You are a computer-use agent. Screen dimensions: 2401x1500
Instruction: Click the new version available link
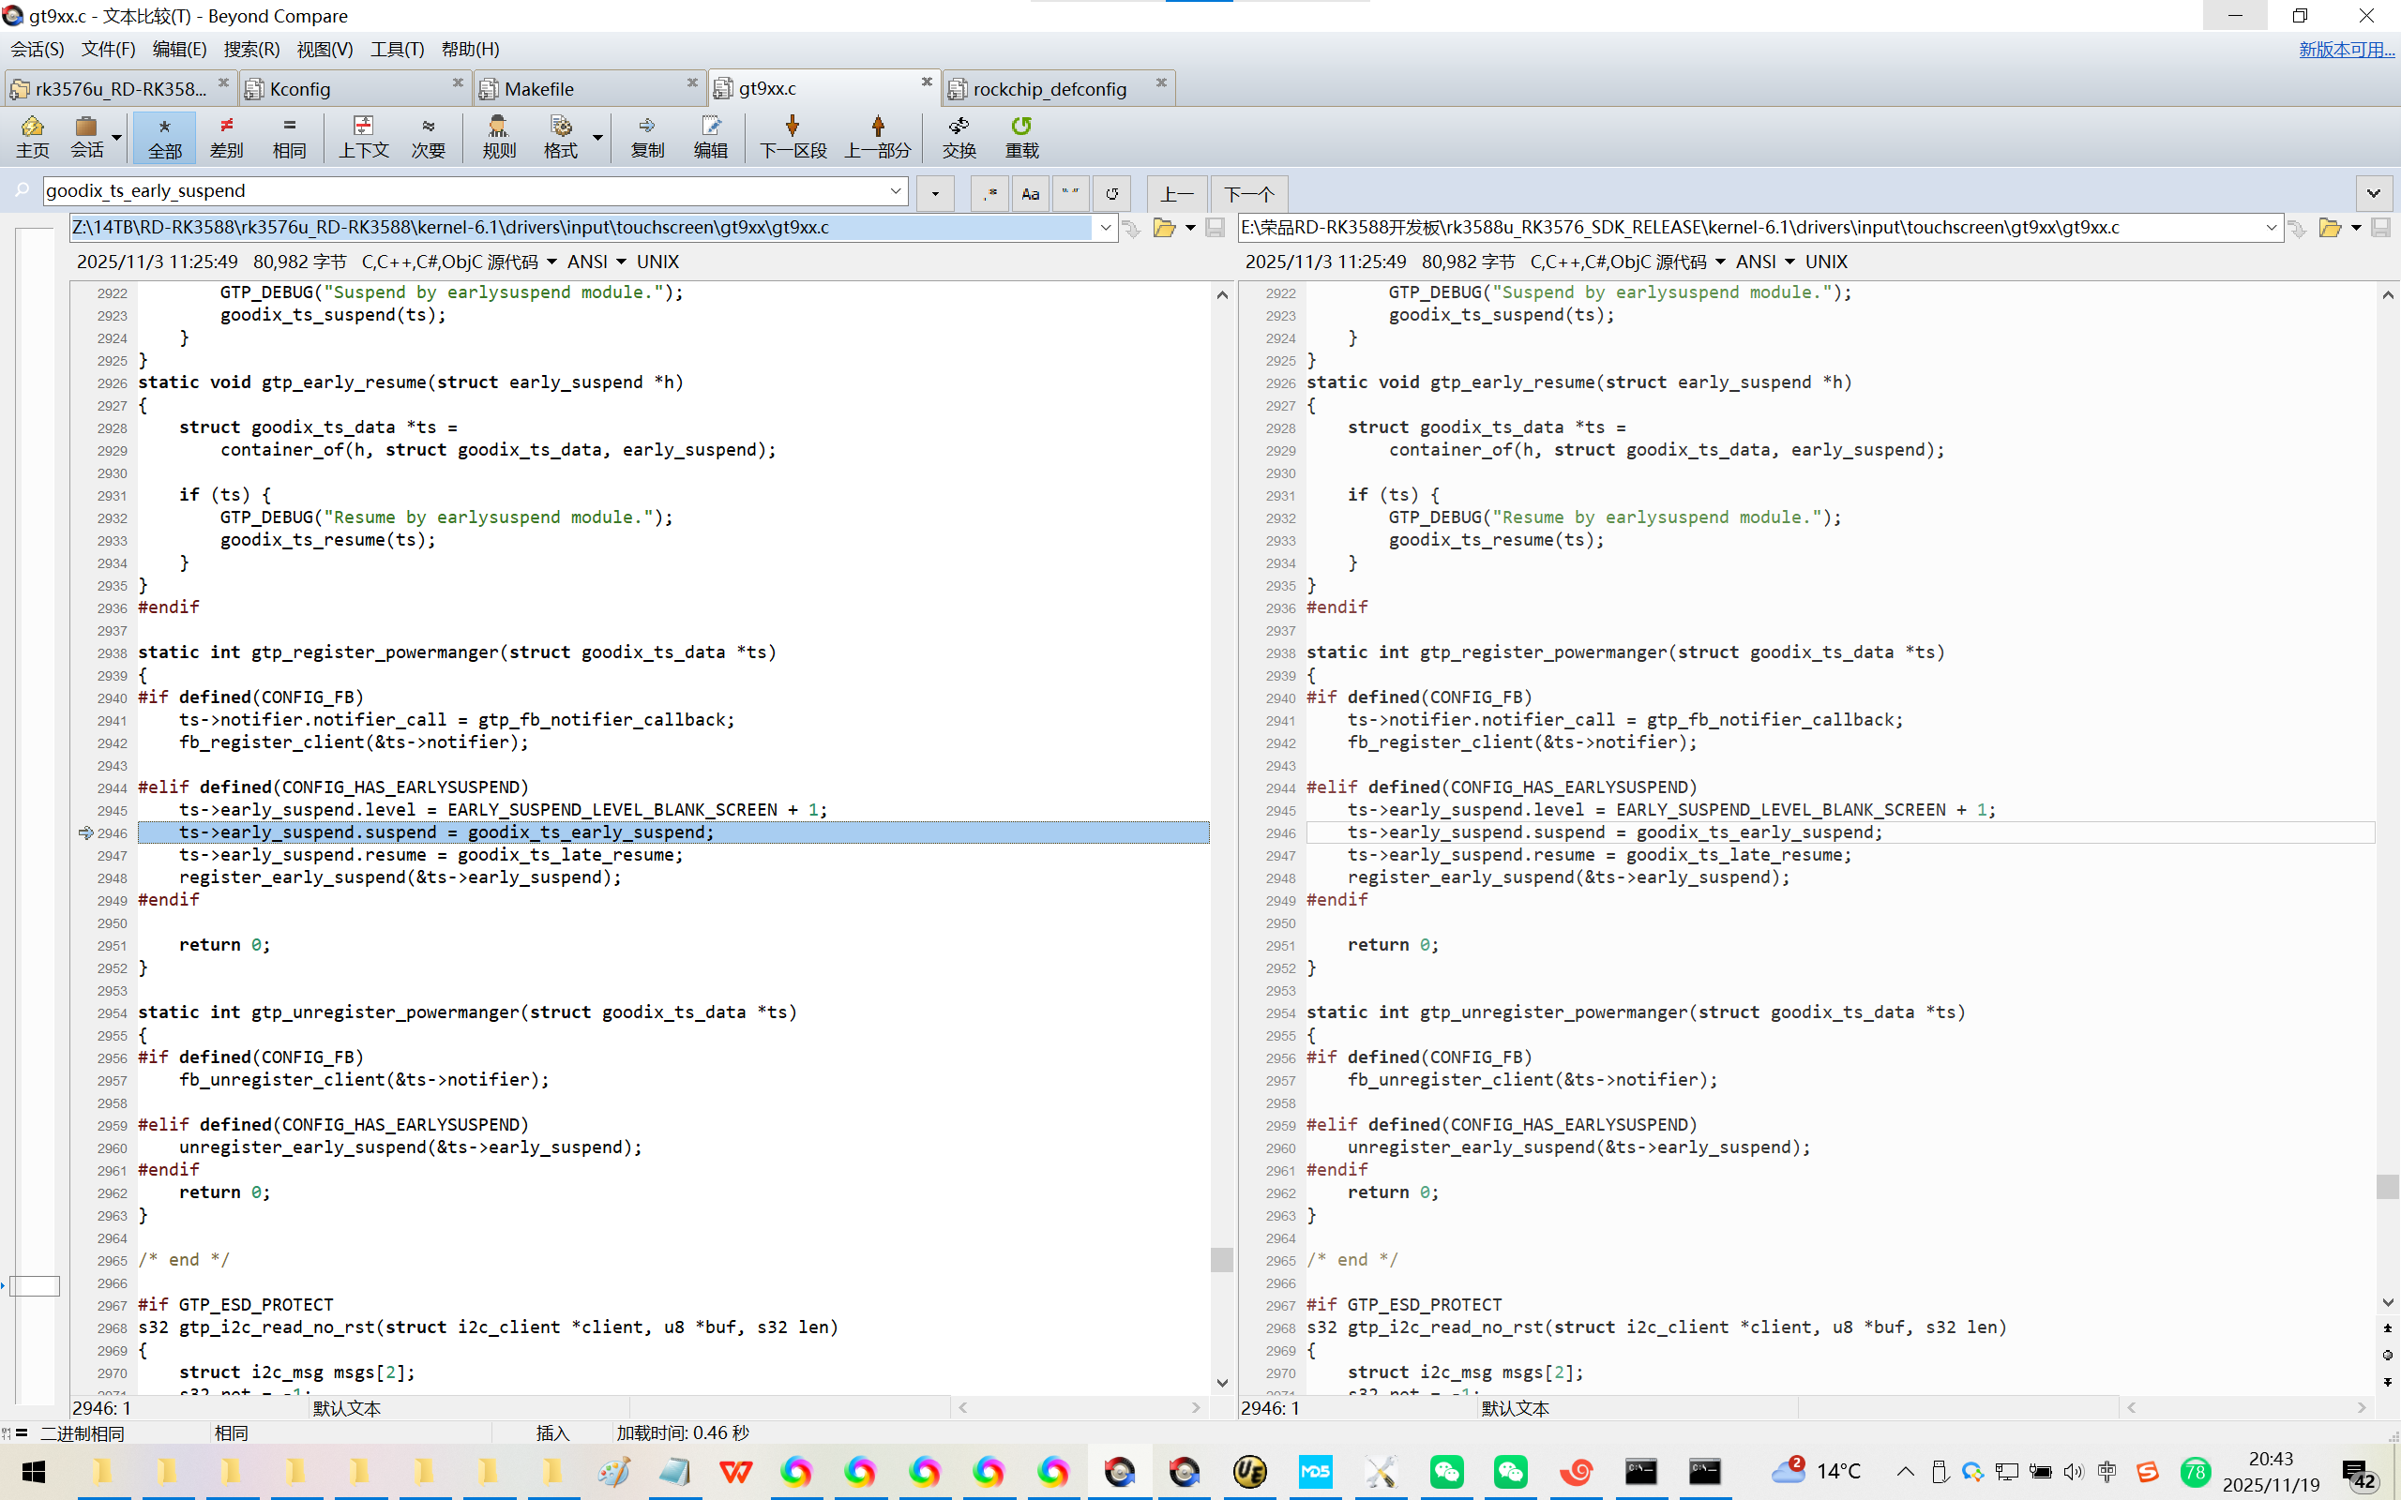click(2346, 49)
